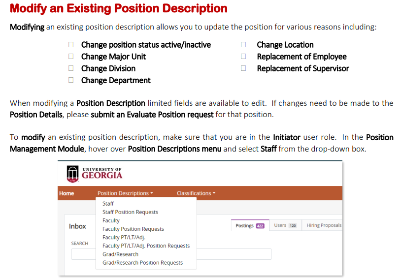Open Faculty PT/LT/Adj. Position Requests
401x278 pixels.
(x=146, y=246)
